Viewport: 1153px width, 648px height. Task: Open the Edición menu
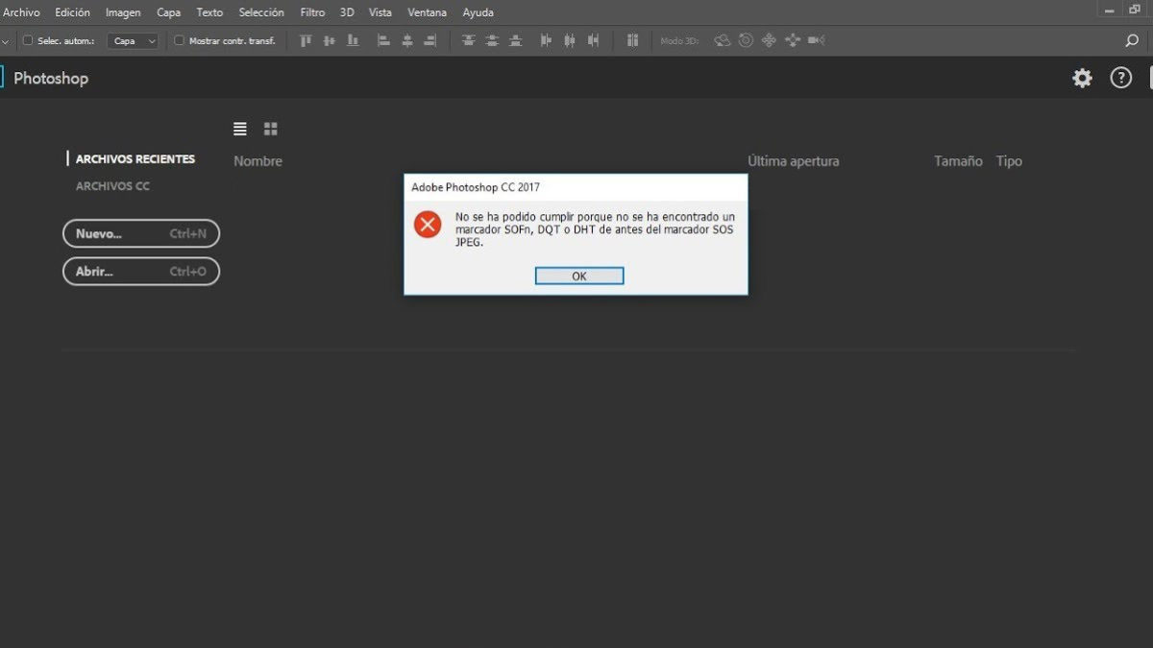73,12
